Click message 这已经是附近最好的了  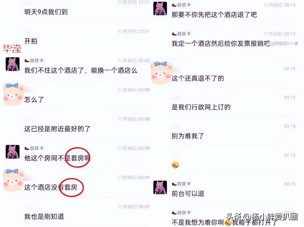(57, 129)
